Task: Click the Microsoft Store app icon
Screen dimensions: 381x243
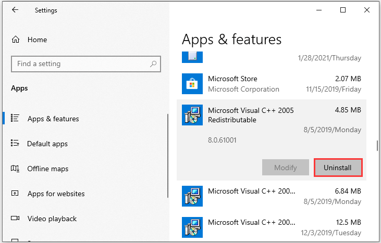Action: pyautogui.click(x=192, y=84)
